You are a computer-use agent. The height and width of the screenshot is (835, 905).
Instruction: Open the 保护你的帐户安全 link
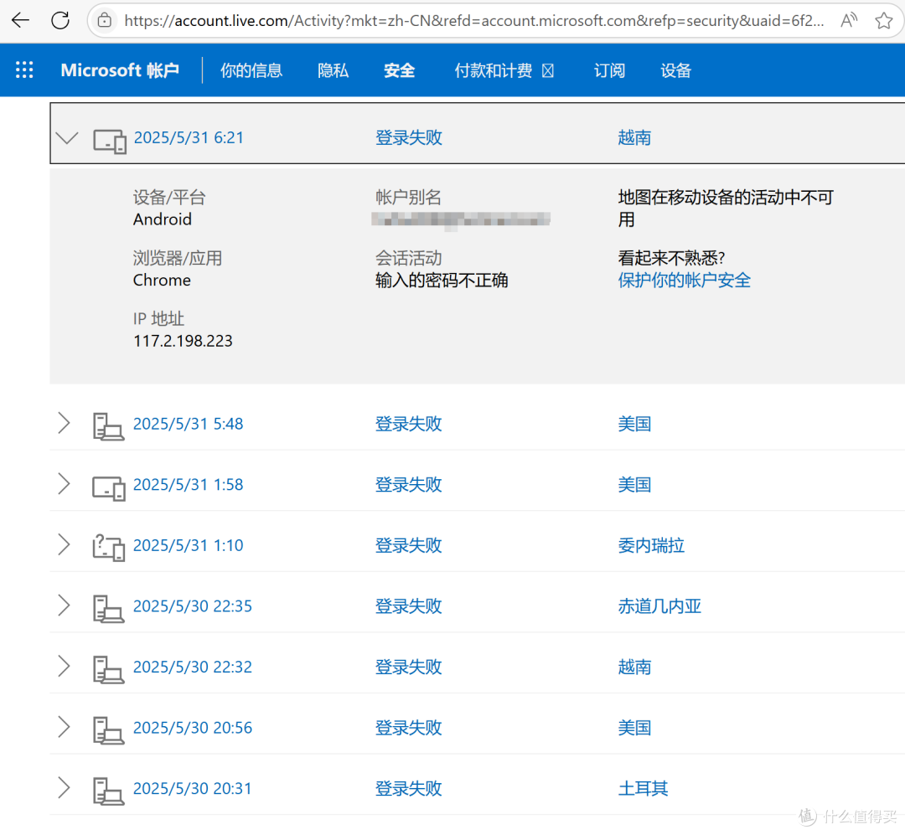click(x=685, y=280)
